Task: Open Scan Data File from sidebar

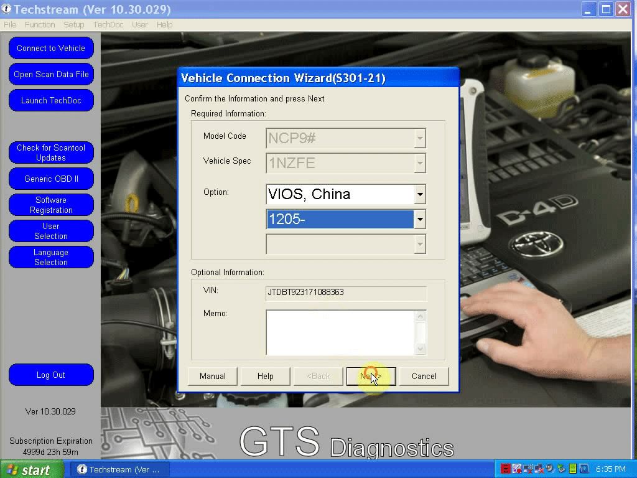Action: click(x=51, y=75)
